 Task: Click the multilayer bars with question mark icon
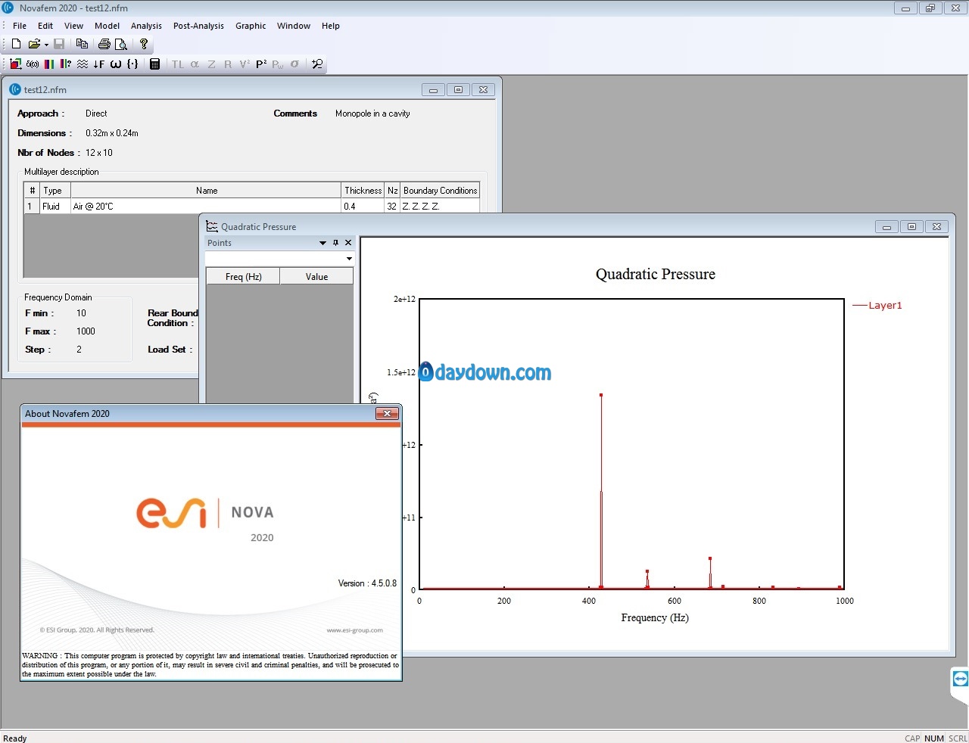tap(66, 64)
